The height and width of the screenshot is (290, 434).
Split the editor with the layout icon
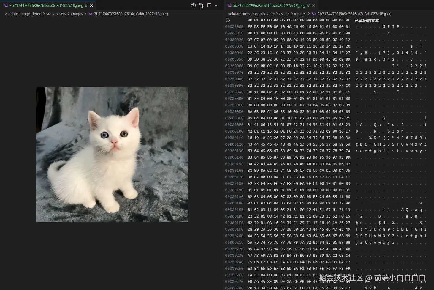pos(209,5)
